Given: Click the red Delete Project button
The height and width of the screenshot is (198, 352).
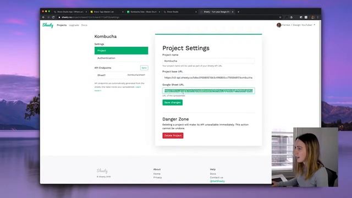Looking at the screenshot, I should click(x=173, y=135).
